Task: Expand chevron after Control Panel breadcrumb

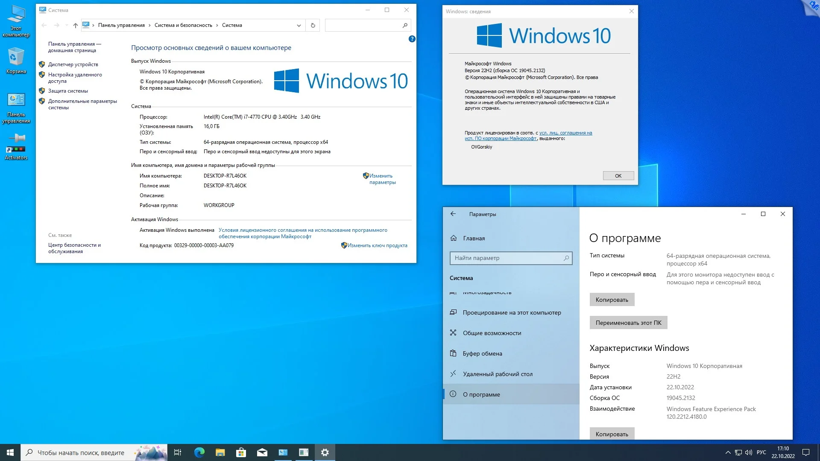Action: pos(149,26)
